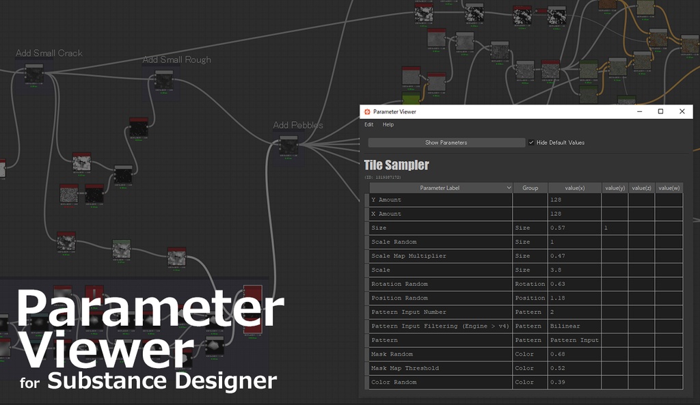Open the Edit menu in Parameter Viewer
The height and width of the screenshot is (405, 700).
(x=368, y=124)
